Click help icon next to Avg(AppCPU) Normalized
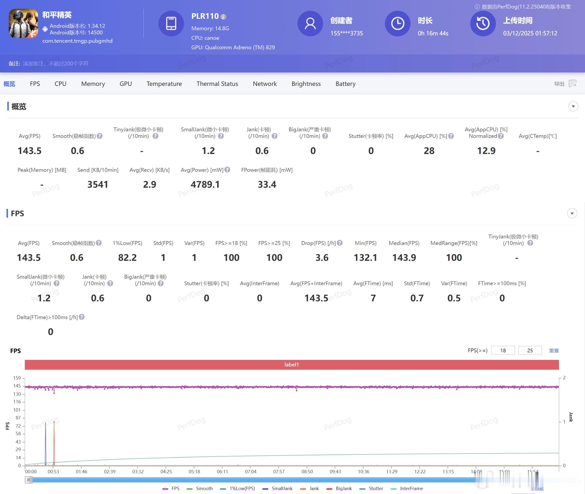Image resolution: width=585 pixels, height=494 pixels. 501,136
